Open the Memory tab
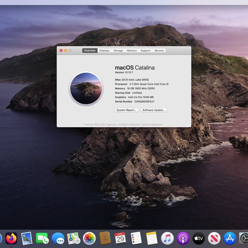This screenshot has width=248, height=248. click(132, 51)
